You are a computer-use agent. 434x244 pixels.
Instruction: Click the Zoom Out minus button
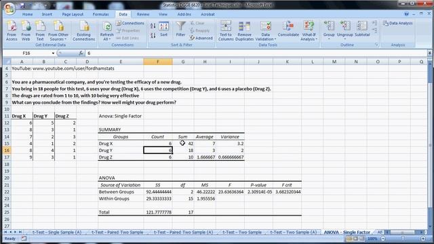(383, 239)
